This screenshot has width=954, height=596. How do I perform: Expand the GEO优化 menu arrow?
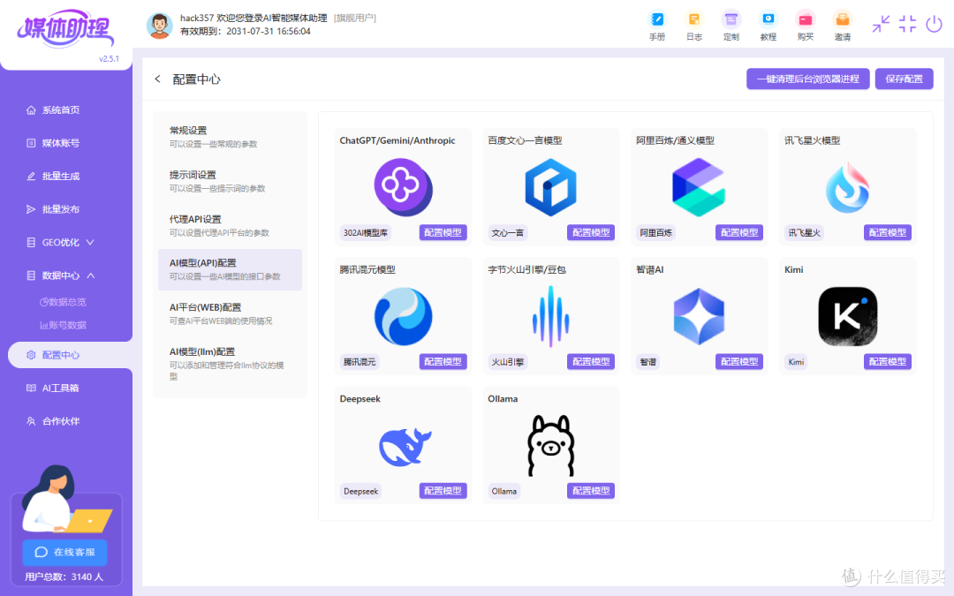click(90, 242)
